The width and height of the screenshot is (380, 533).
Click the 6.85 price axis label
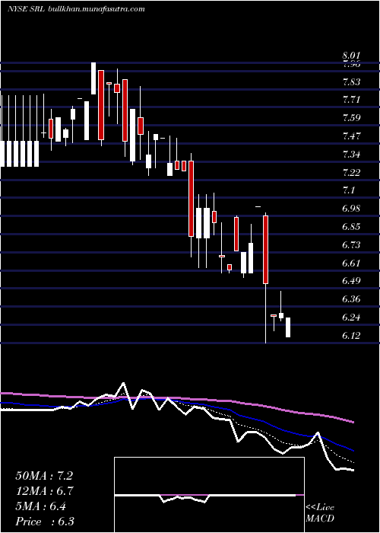pyautogui.click(x=351, y=227)
